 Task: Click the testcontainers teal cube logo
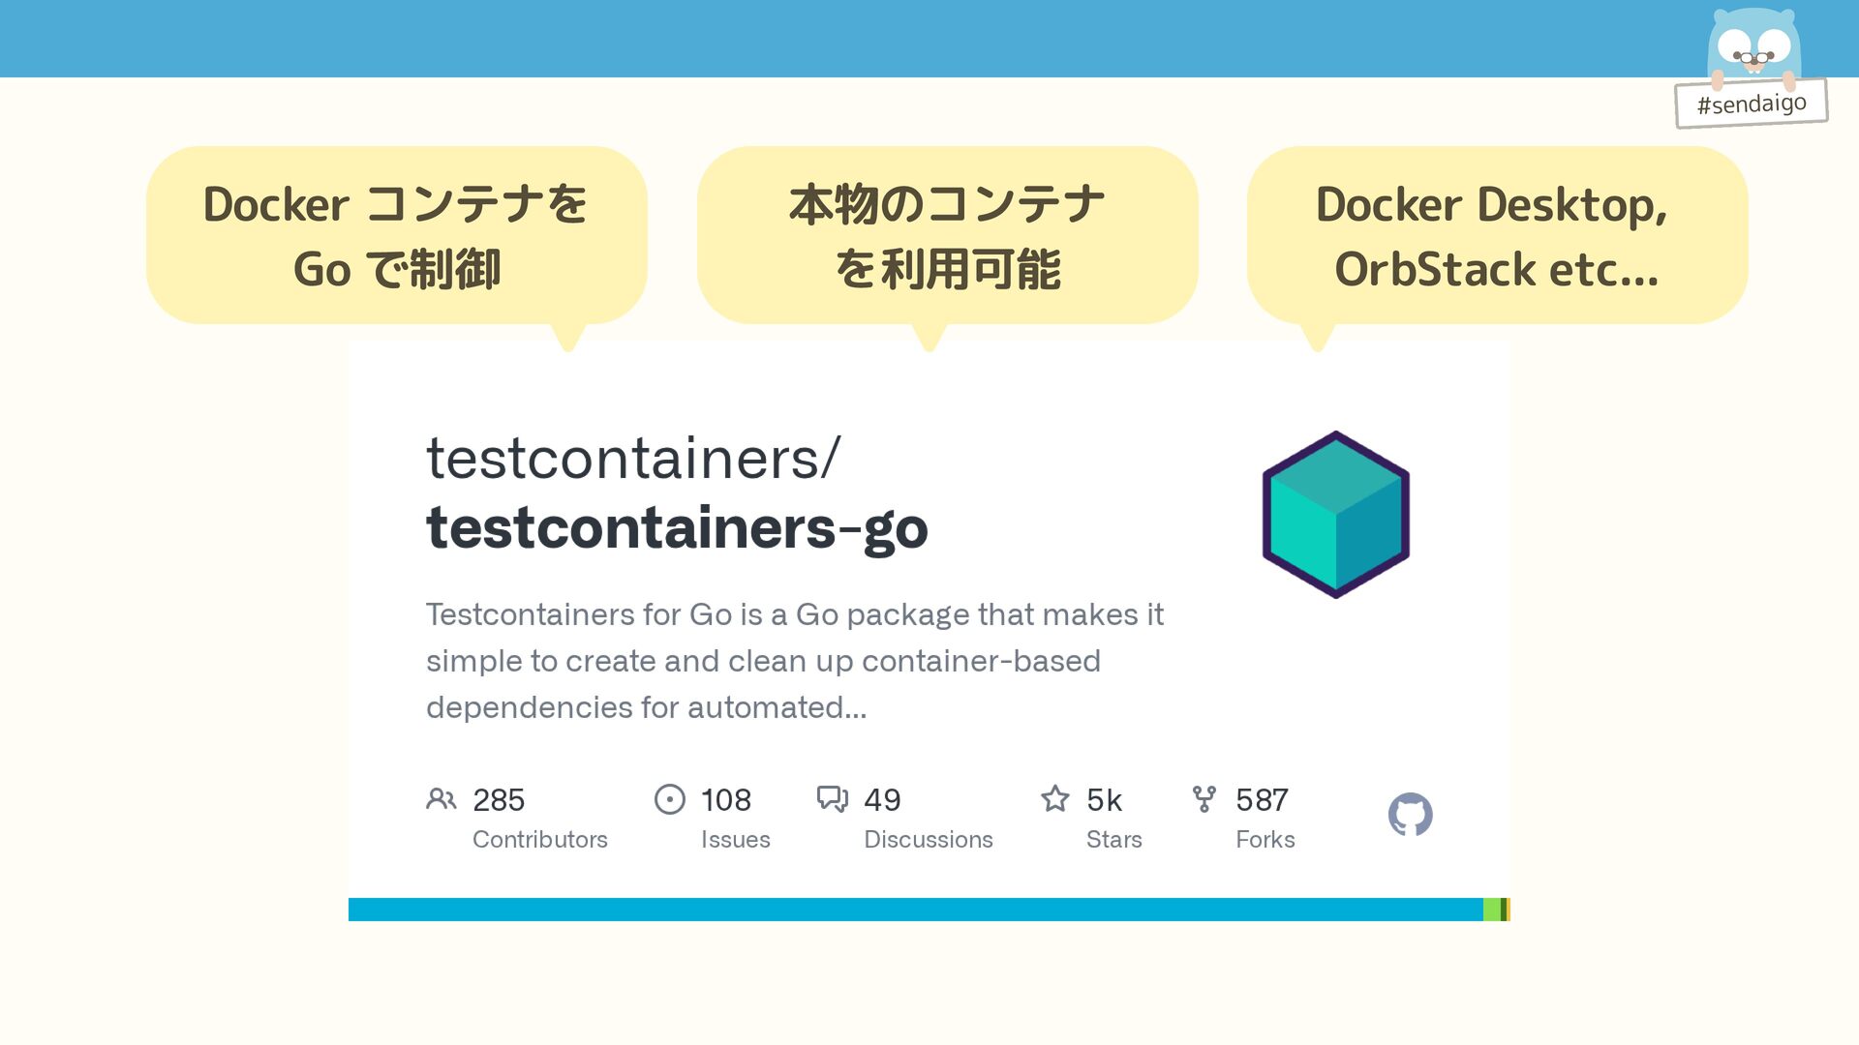(x=1335, y=515)
